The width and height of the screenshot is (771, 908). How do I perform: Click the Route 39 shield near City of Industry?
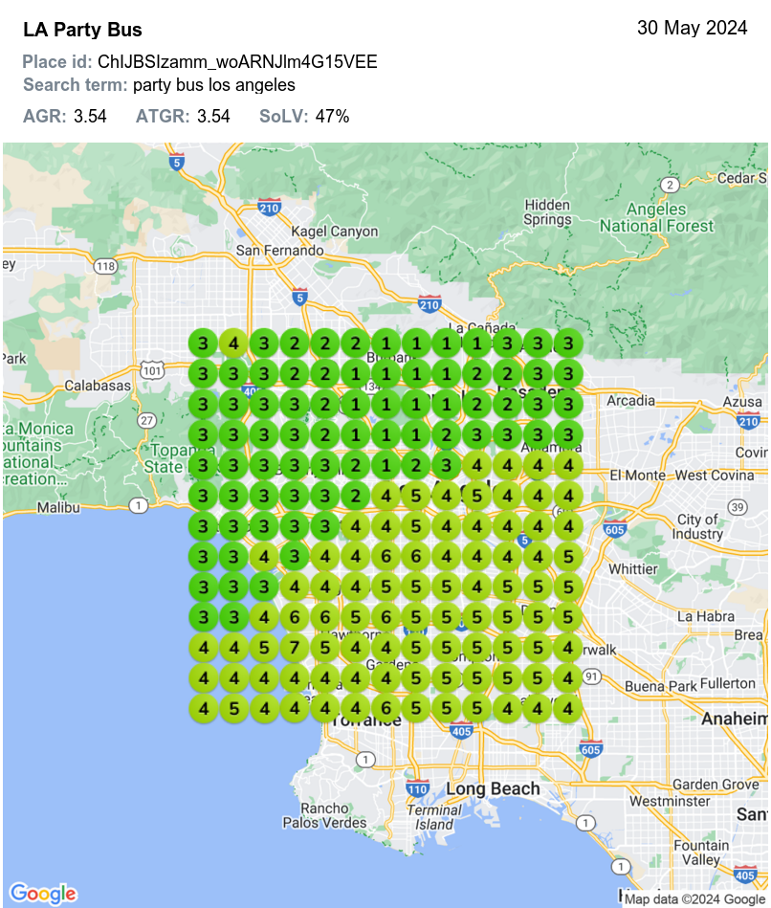coord(737,506)
